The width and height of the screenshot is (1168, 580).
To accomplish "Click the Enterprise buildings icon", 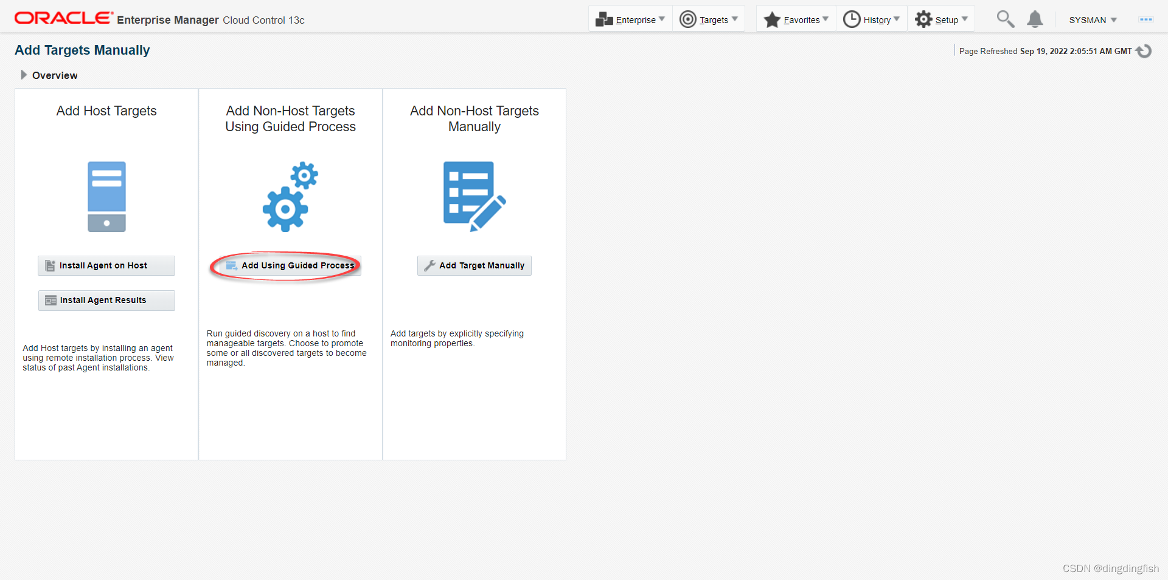I will [604, 19].
